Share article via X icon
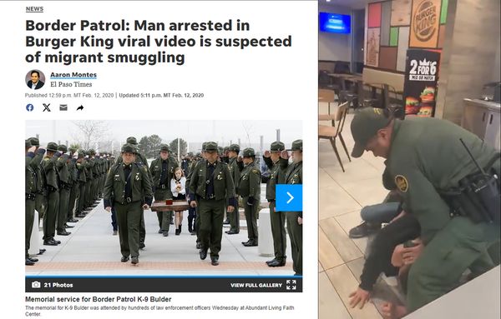The height and width of the screenshot is (319, 501). click(47, 107)
